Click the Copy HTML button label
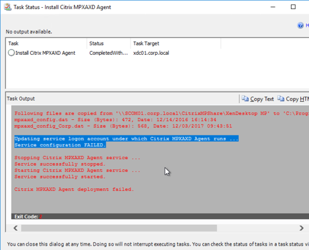Image resolution: width=309 pixels, height=250 pixels. click(297, 99)
